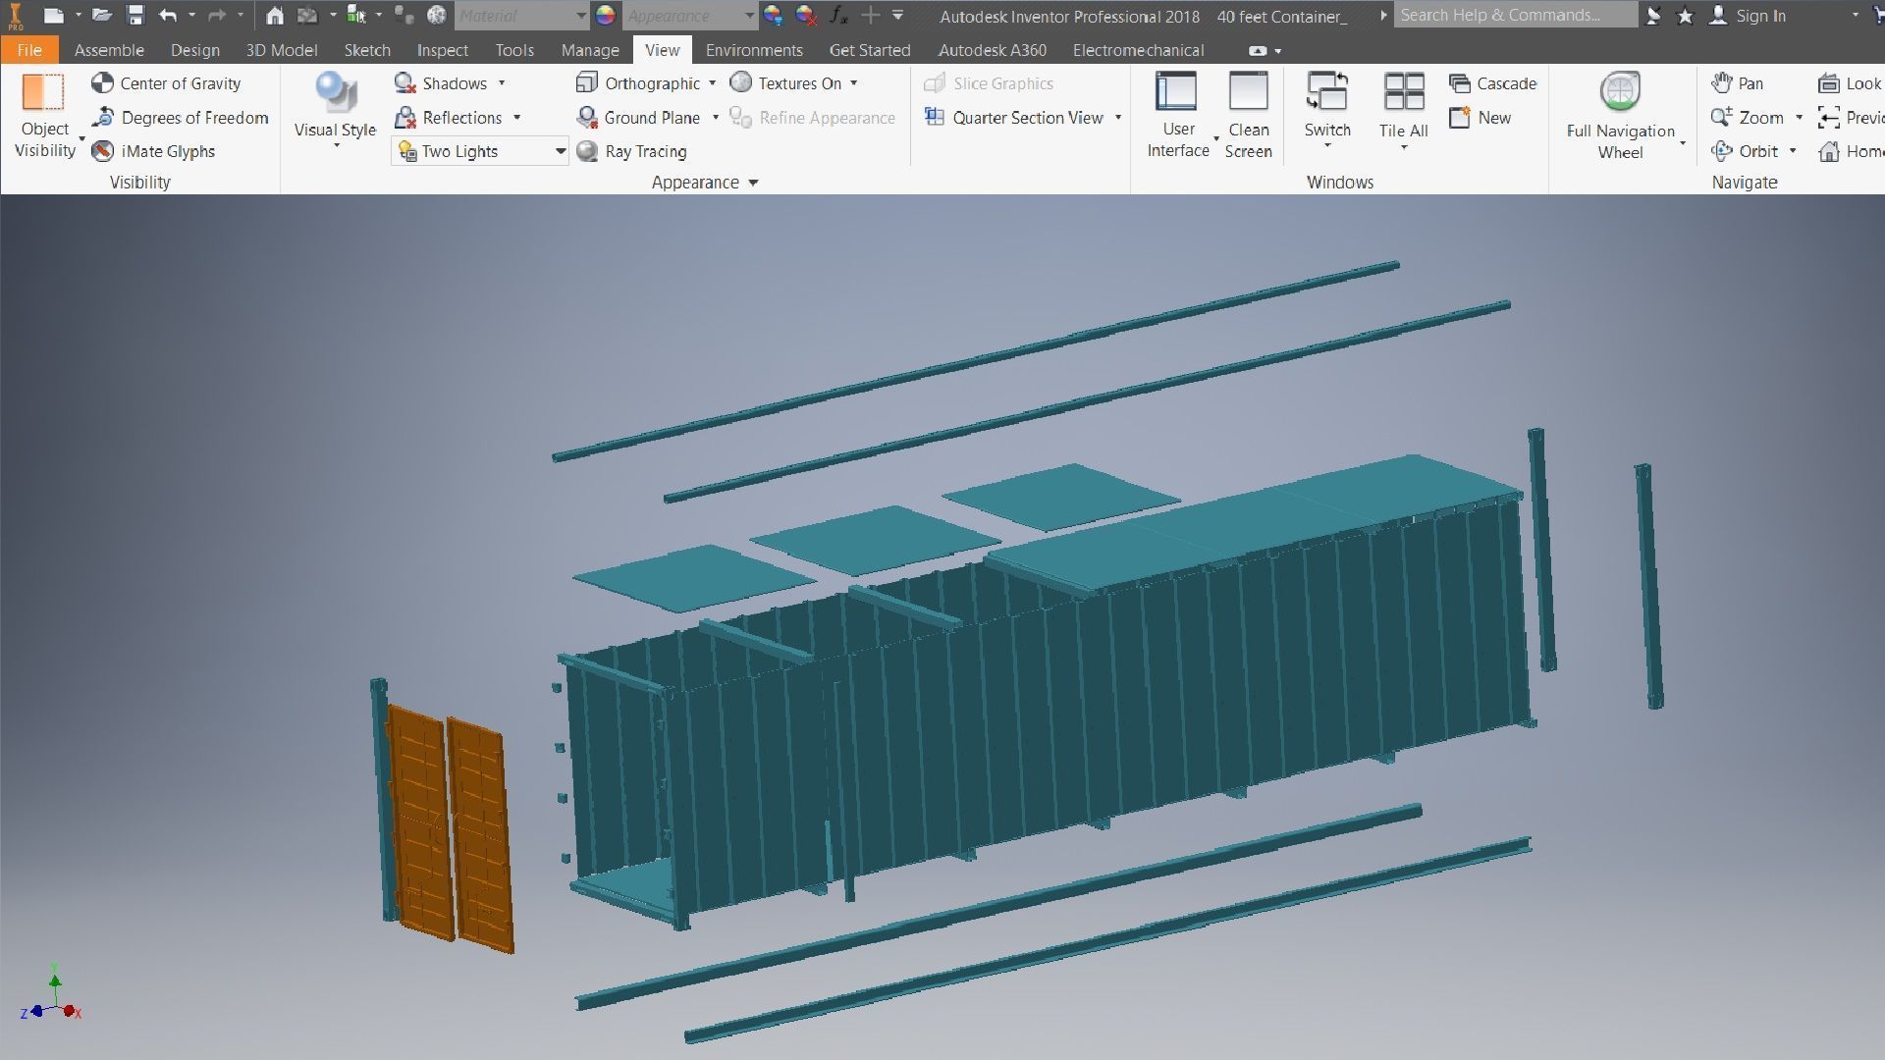Screen dimensions: 1885x1060
Task: Select the Orbit tool
Action: tap(1745, 151)
